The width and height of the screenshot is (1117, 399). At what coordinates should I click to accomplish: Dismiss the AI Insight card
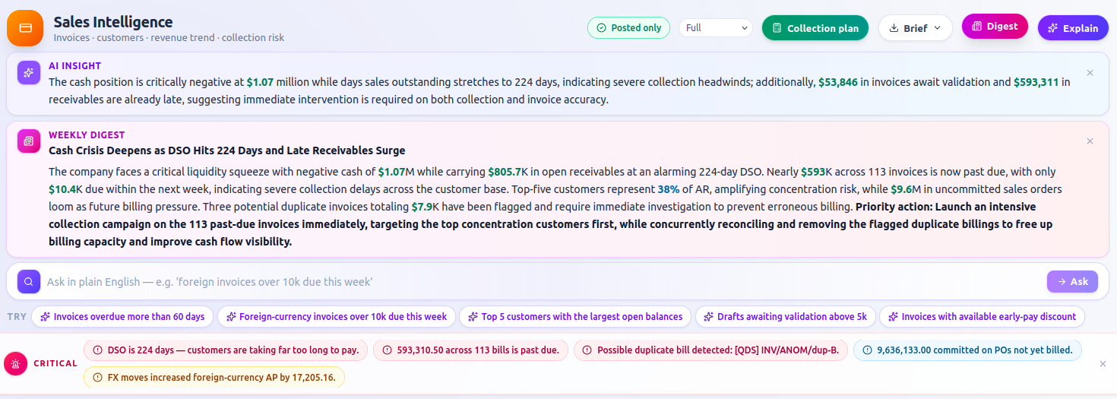[1090, 73]
